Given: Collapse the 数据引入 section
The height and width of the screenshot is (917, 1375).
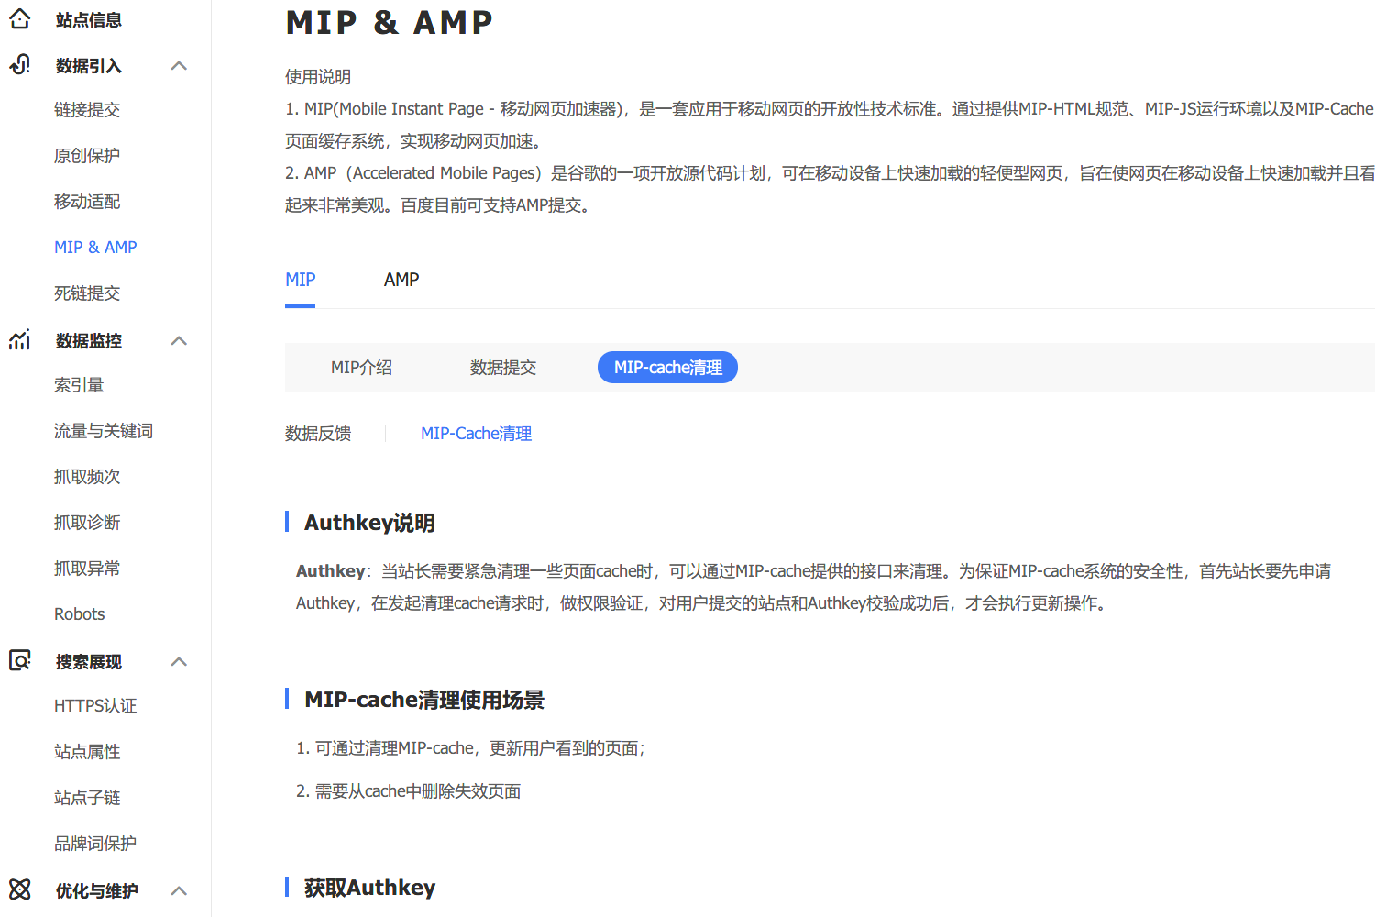Looking at the screenshot, I should coord(179,64).
